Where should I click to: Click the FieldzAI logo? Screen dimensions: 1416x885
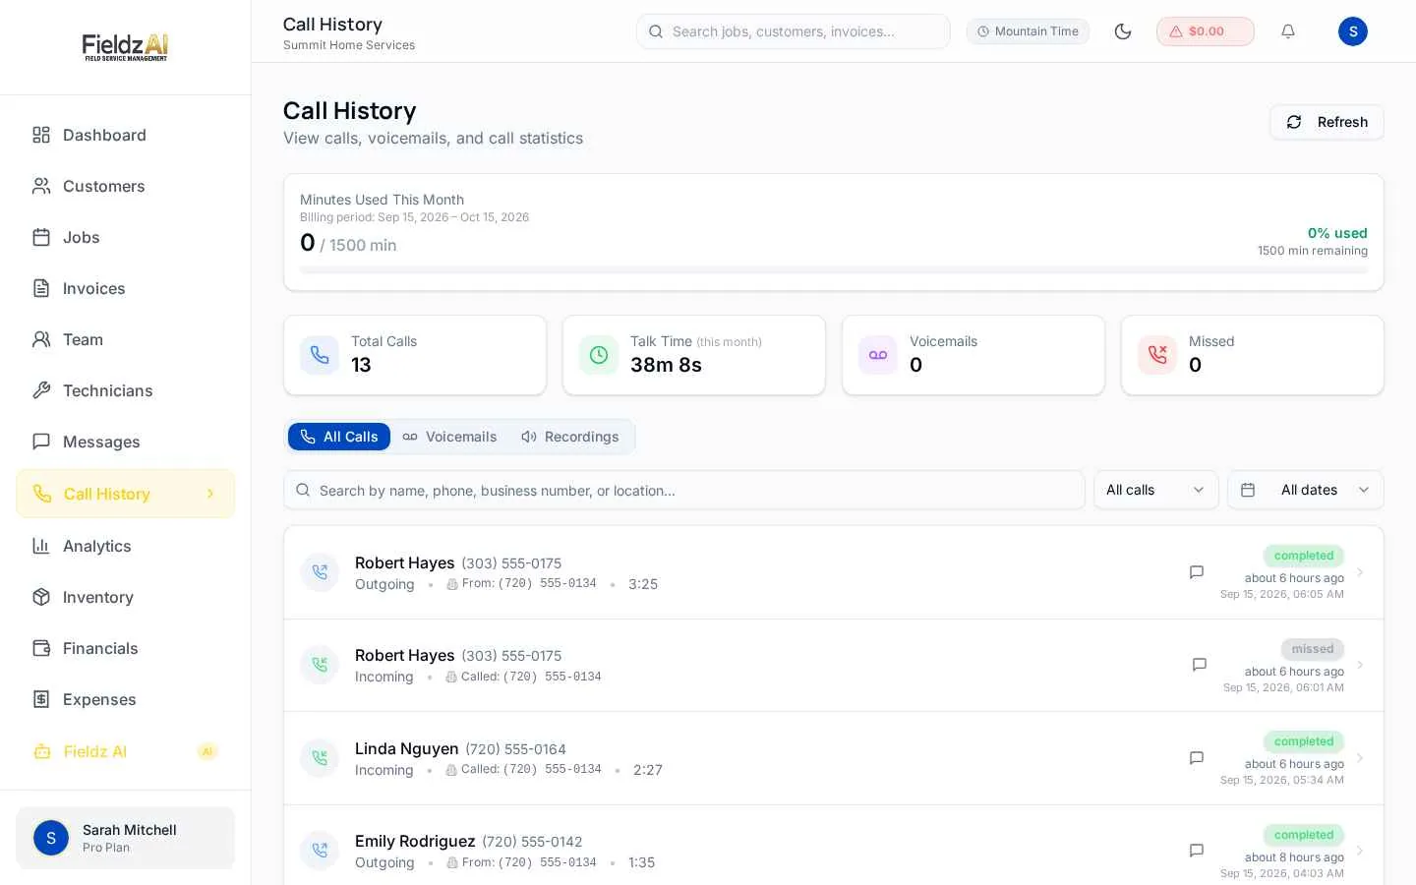point(125,47)
